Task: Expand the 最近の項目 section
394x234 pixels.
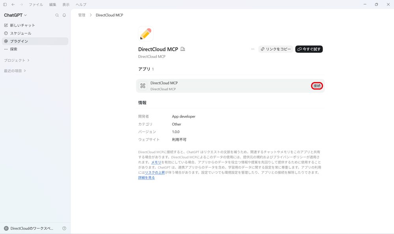Action: [x=15, y=71]
